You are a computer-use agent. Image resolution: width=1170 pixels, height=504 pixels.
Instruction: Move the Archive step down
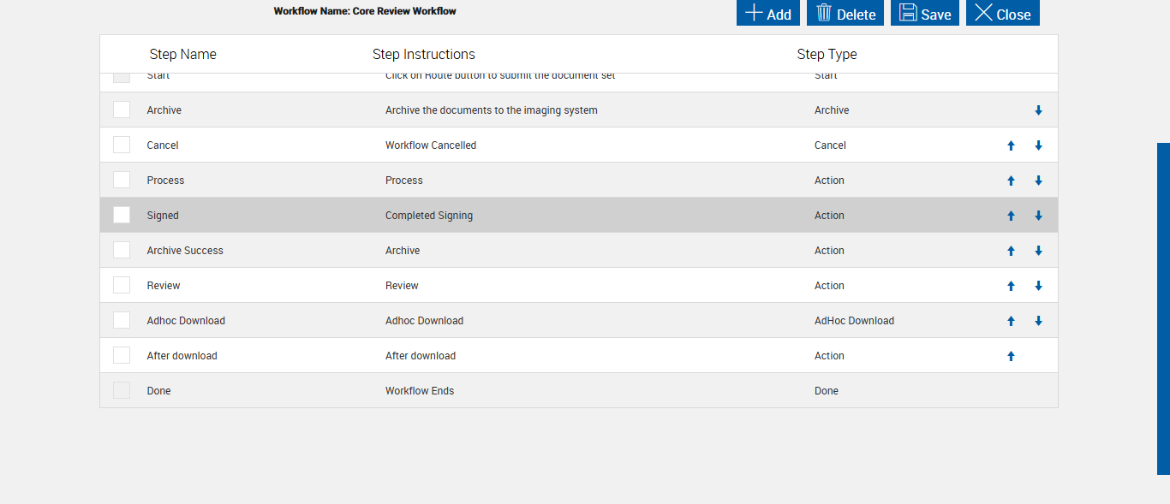click(x=1038, y=110)
